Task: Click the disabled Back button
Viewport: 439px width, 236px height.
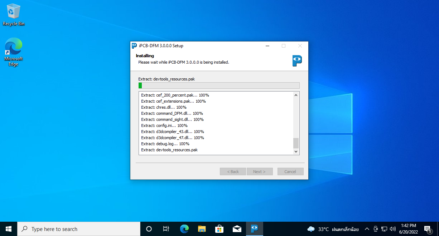Action: [x=233, y=172]
